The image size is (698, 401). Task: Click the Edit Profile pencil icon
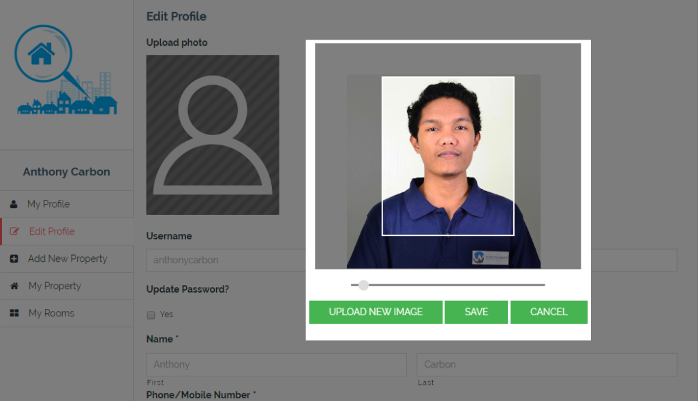(x=15, y=231)
